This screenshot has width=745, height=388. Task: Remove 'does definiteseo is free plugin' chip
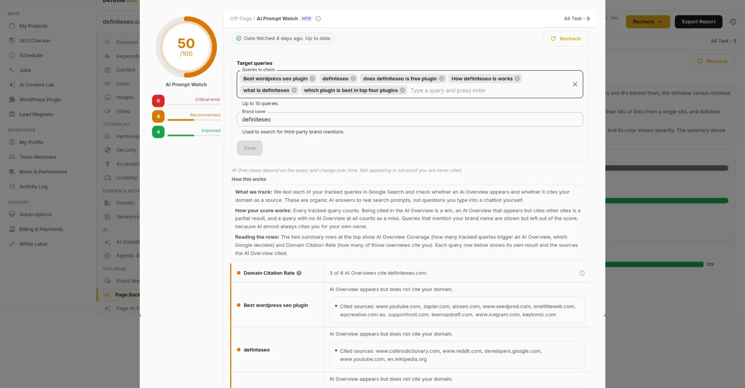(441, 79)
